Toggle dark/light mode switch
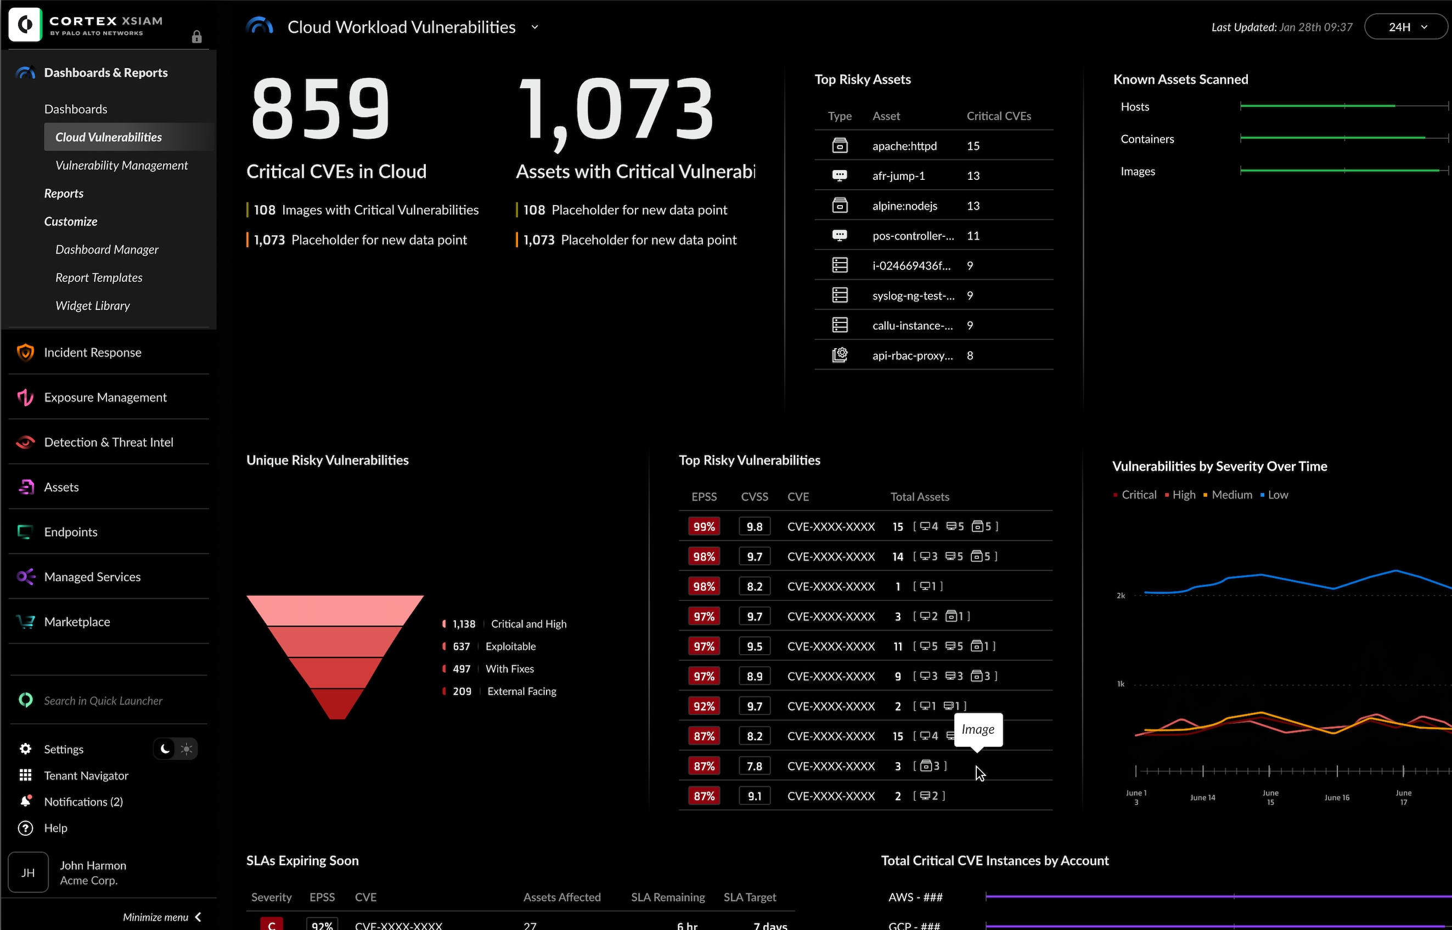Image resolution: width=1452 pixels, height=930 pixels. pos(175,749)
